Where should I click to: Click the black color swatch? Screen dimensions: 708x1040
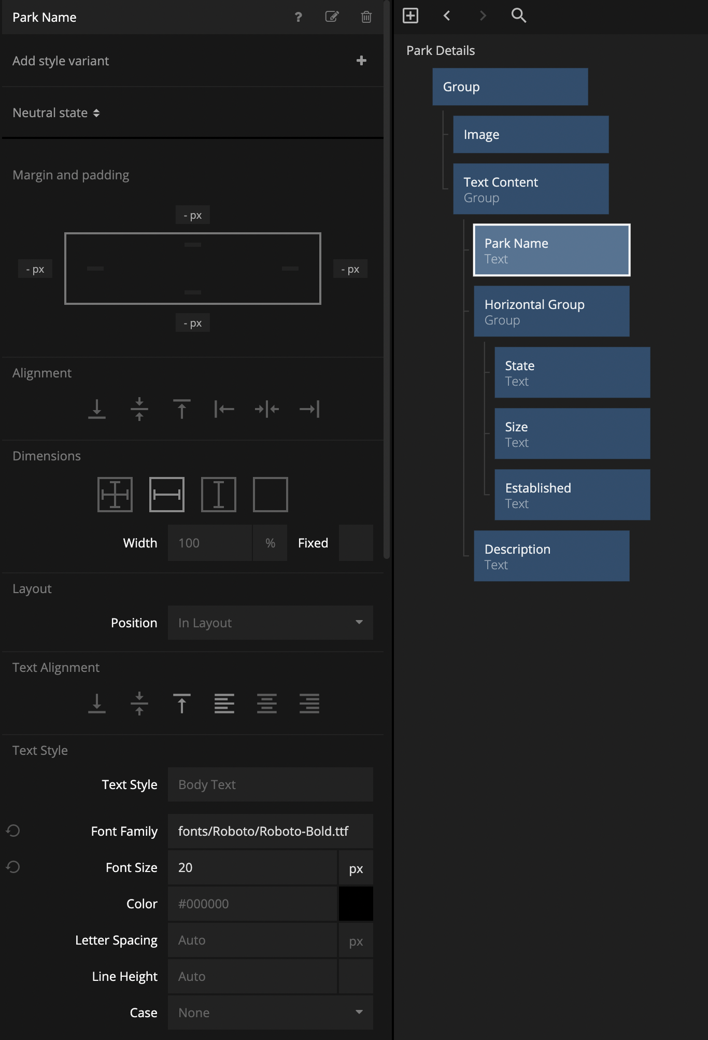point(356,904)
